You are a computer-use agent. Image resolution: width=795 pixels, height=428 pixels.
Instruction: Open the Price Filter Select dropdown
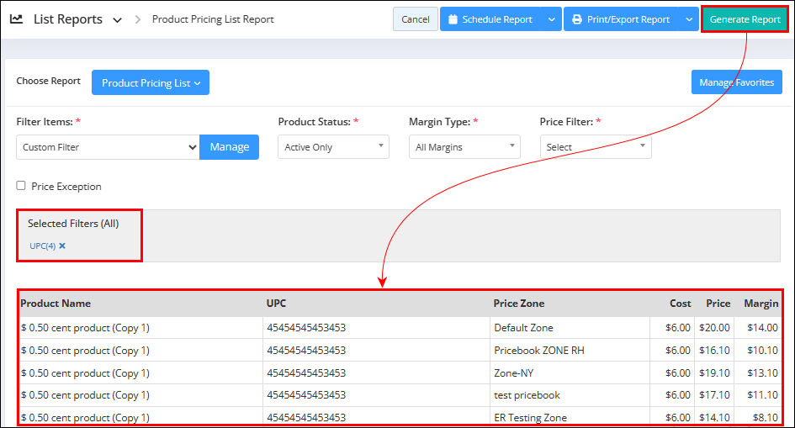click(596, 147)
